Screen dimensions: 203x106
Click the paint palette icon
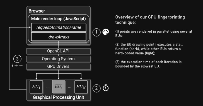click(106, 32)
